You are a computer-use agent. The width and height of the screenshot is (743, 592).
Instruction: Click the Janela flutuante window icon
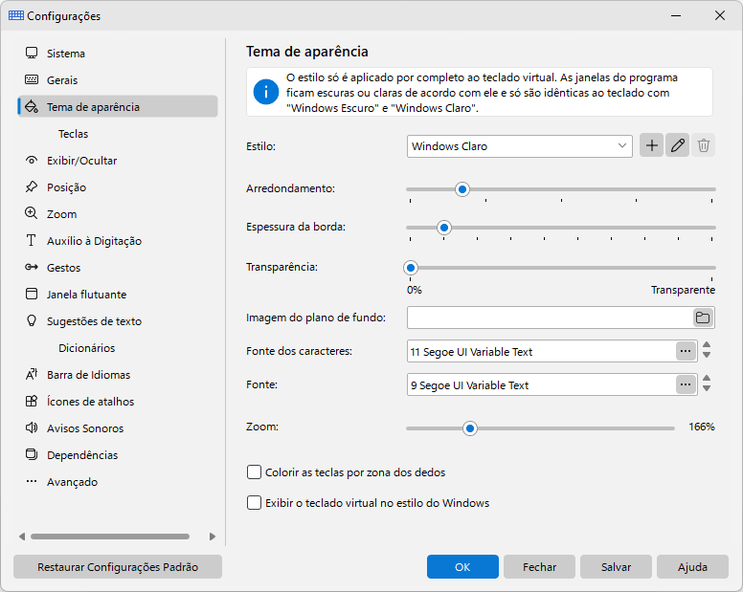point(32,294)
